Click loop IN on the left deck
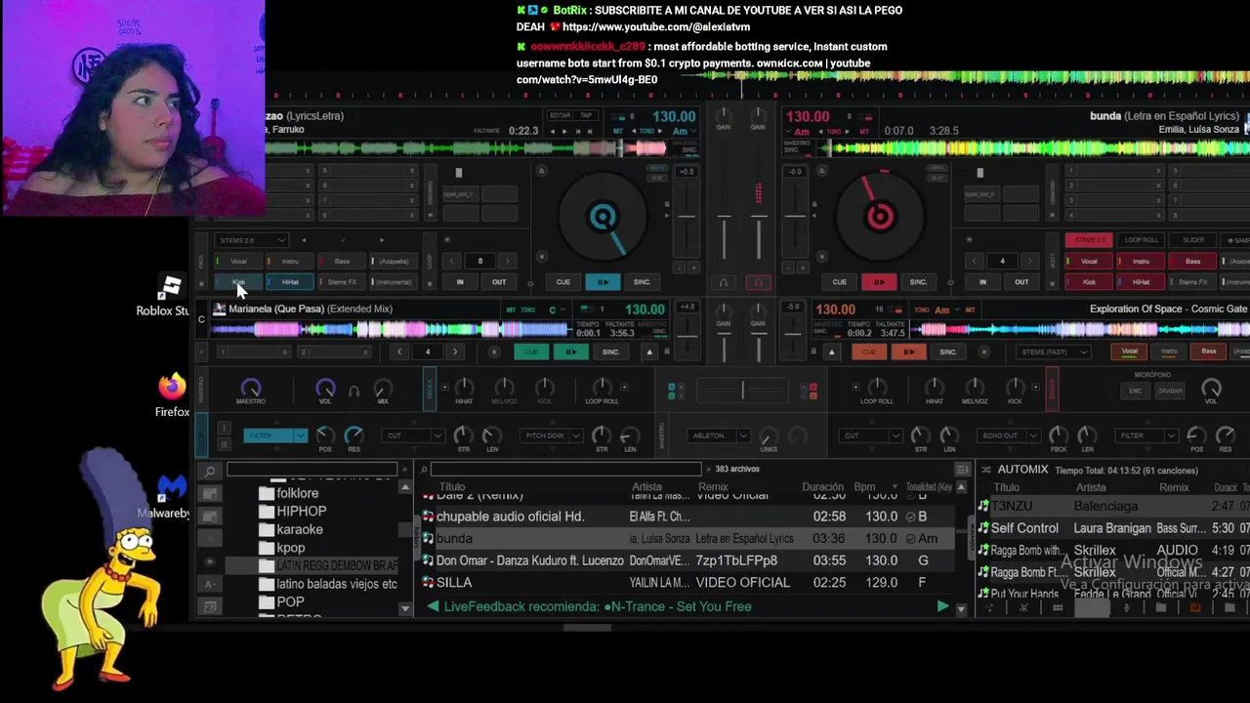1250x703 pixels. tap(460, 282)
